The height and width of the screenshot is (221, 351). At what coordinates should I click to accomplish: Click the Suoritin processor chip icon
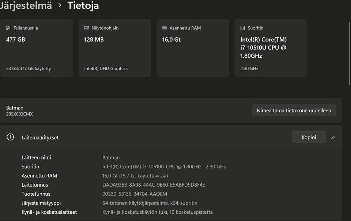[x=243, y=28]
